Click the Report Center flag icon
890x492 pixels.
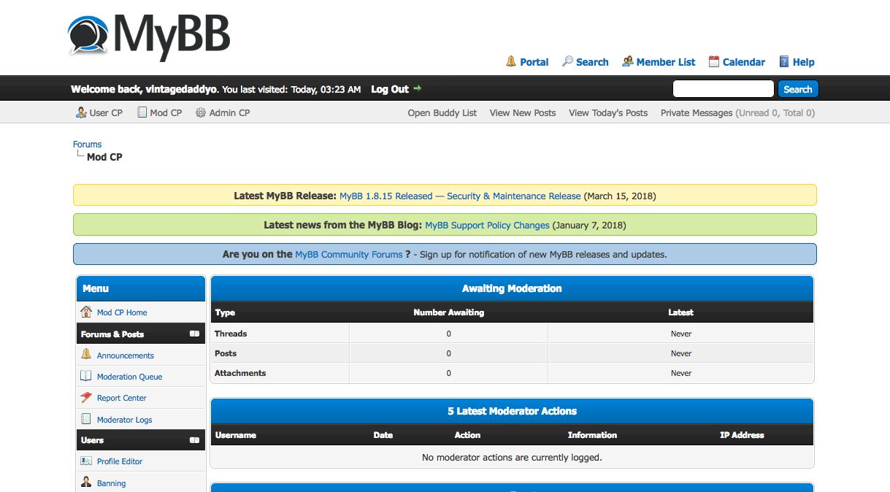(86, 398)
